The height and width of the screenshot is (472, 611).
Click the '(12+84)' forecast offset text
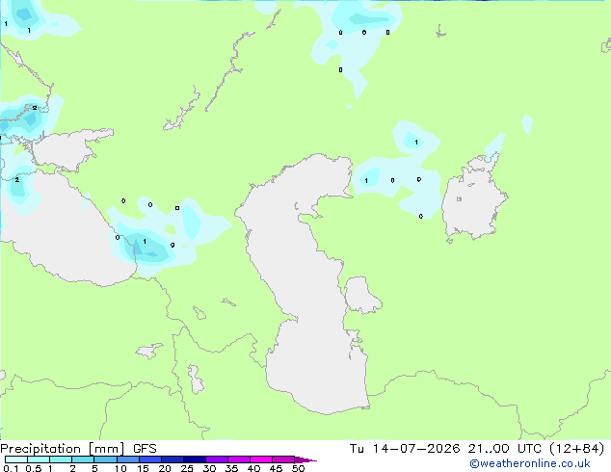pos(576,449)
